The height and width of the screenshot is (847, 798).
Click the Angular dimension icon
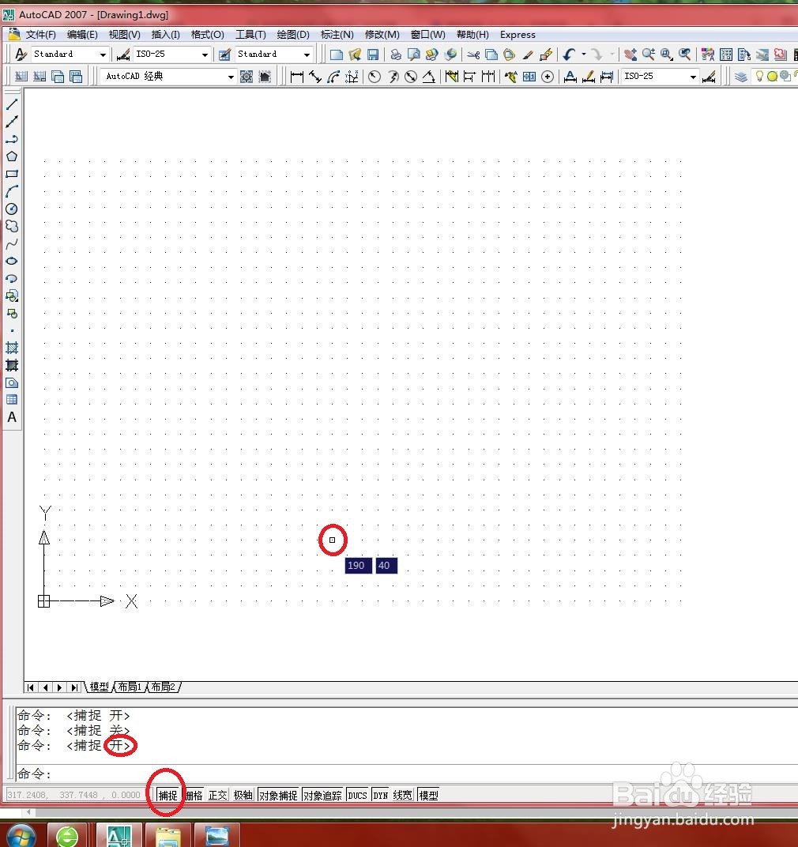point(429,77)
